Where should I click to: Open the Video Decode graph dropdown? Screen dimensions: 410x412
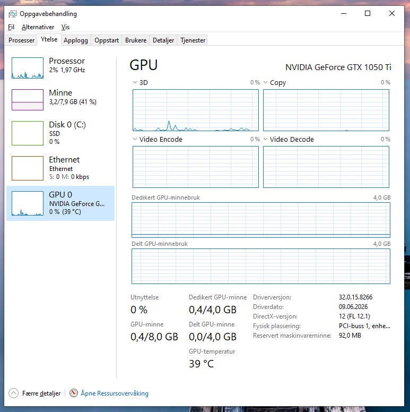(265, 139)
